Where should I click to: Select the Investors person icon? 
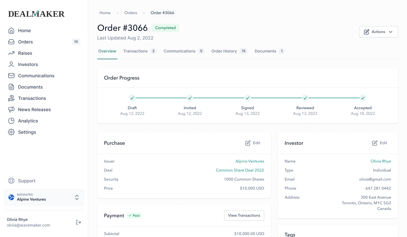[x=11, y=64]
